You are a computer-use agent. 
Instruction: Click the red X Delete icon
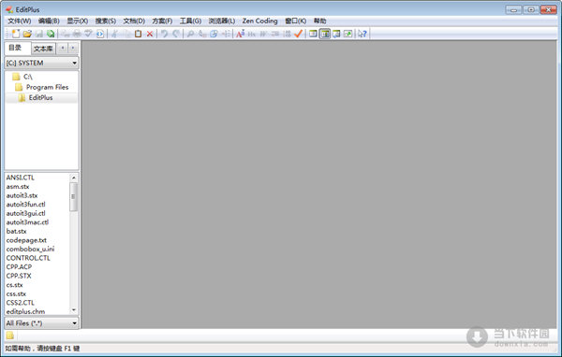tap(150, 34)
